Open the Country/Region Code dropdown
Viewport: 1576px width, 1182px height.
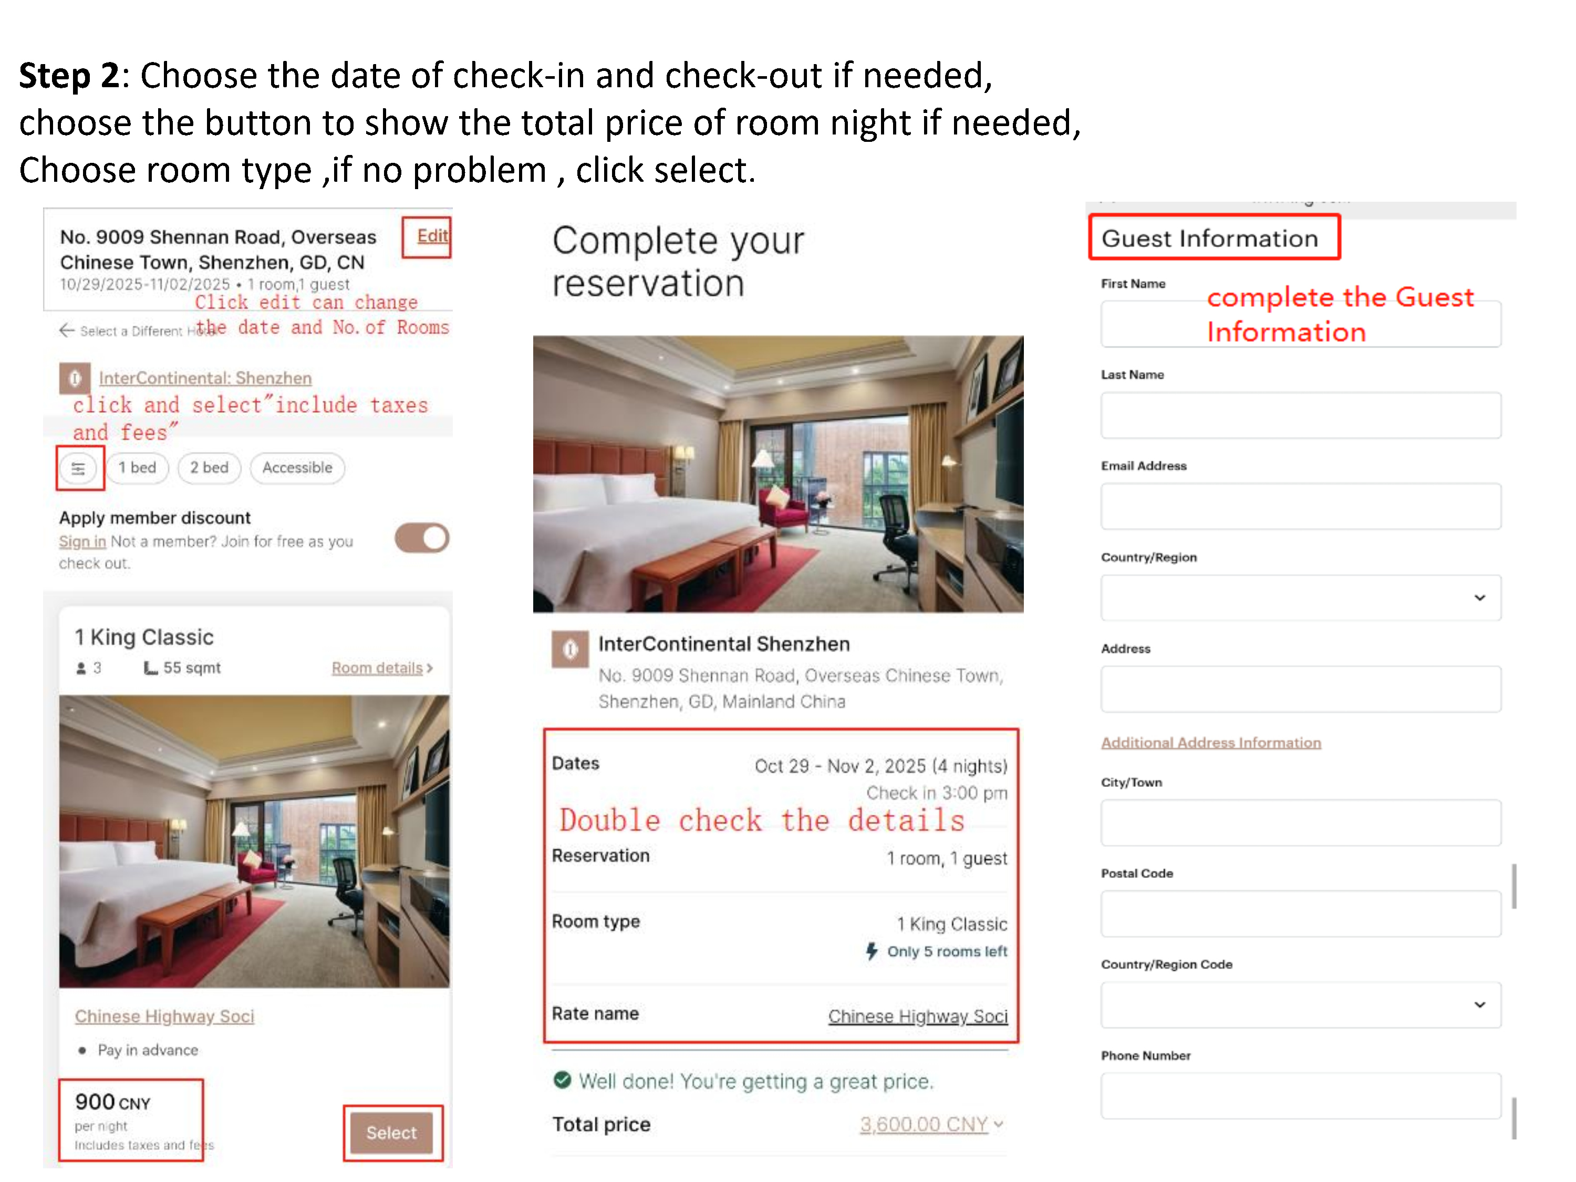click(1300, 1004)
